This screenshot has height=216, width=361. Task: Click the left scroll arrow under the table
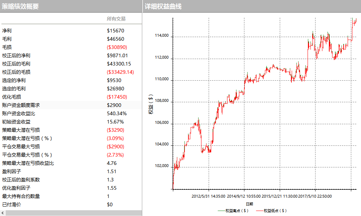point(3,213)
